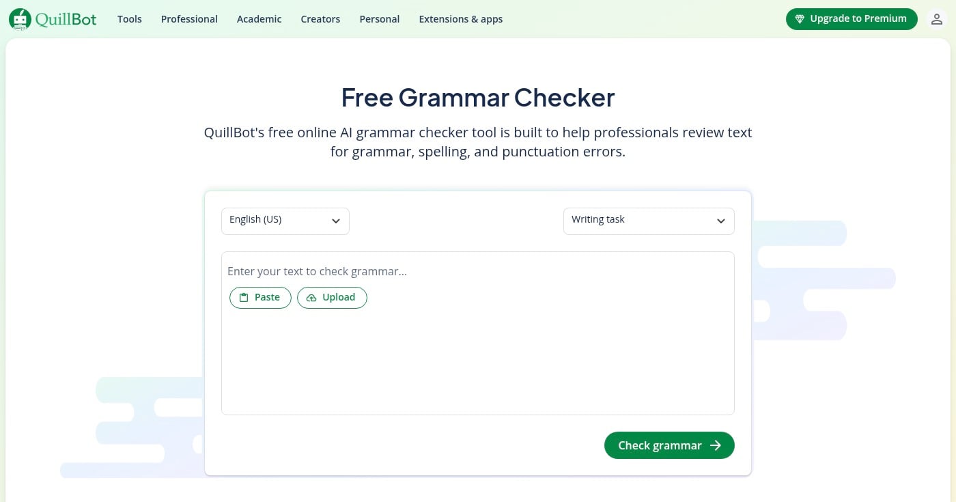Open the Tools menu
Screen dimensions: 956x502
coord(129,19)
